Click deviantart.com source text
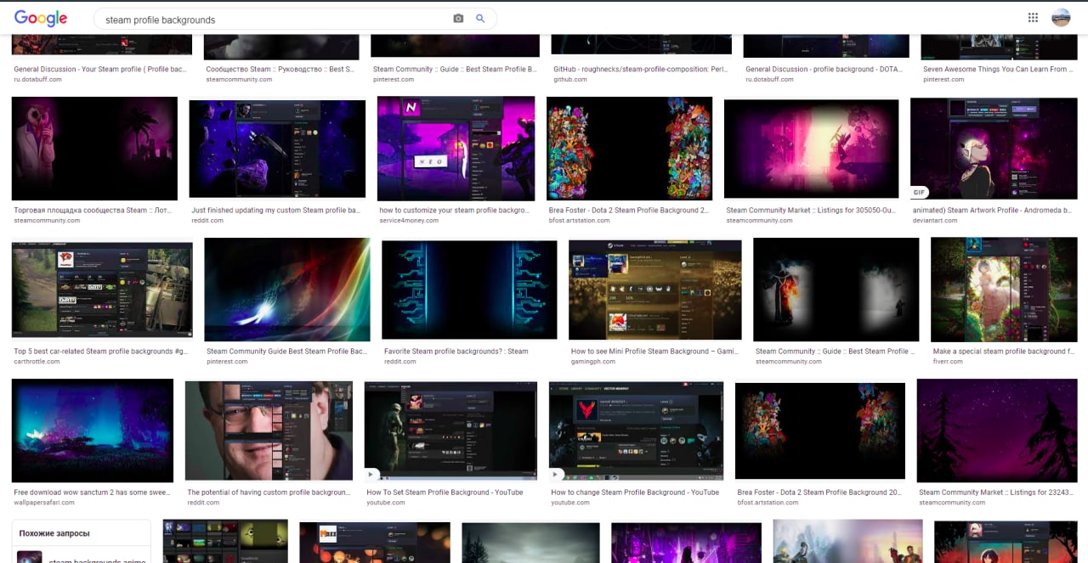The image size is (1088, 563). coord(935,220)
